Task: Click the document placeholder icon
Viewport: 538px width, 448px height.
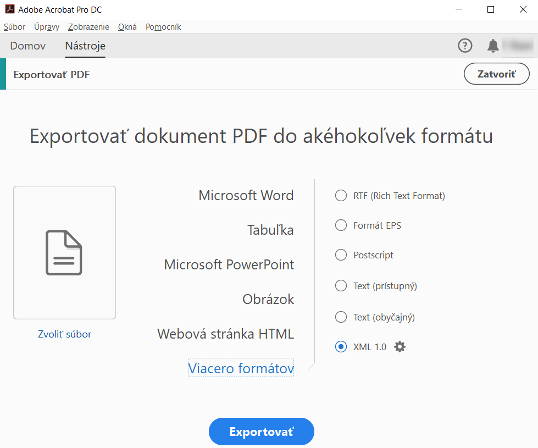Action: tap(64, 252)
